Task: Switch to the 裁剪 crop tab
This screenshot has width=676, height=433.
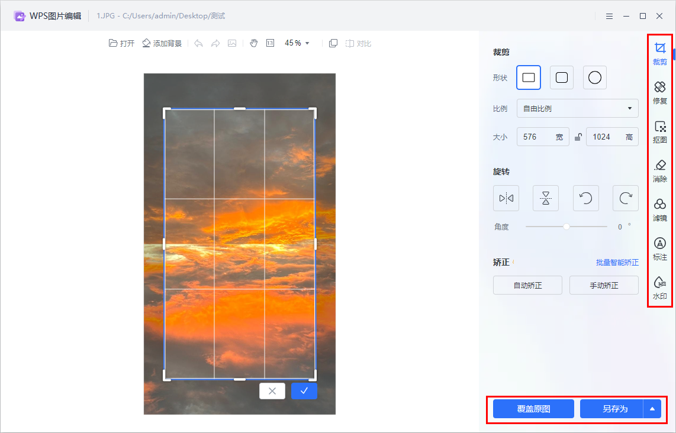Action: [x=659, y=53]
